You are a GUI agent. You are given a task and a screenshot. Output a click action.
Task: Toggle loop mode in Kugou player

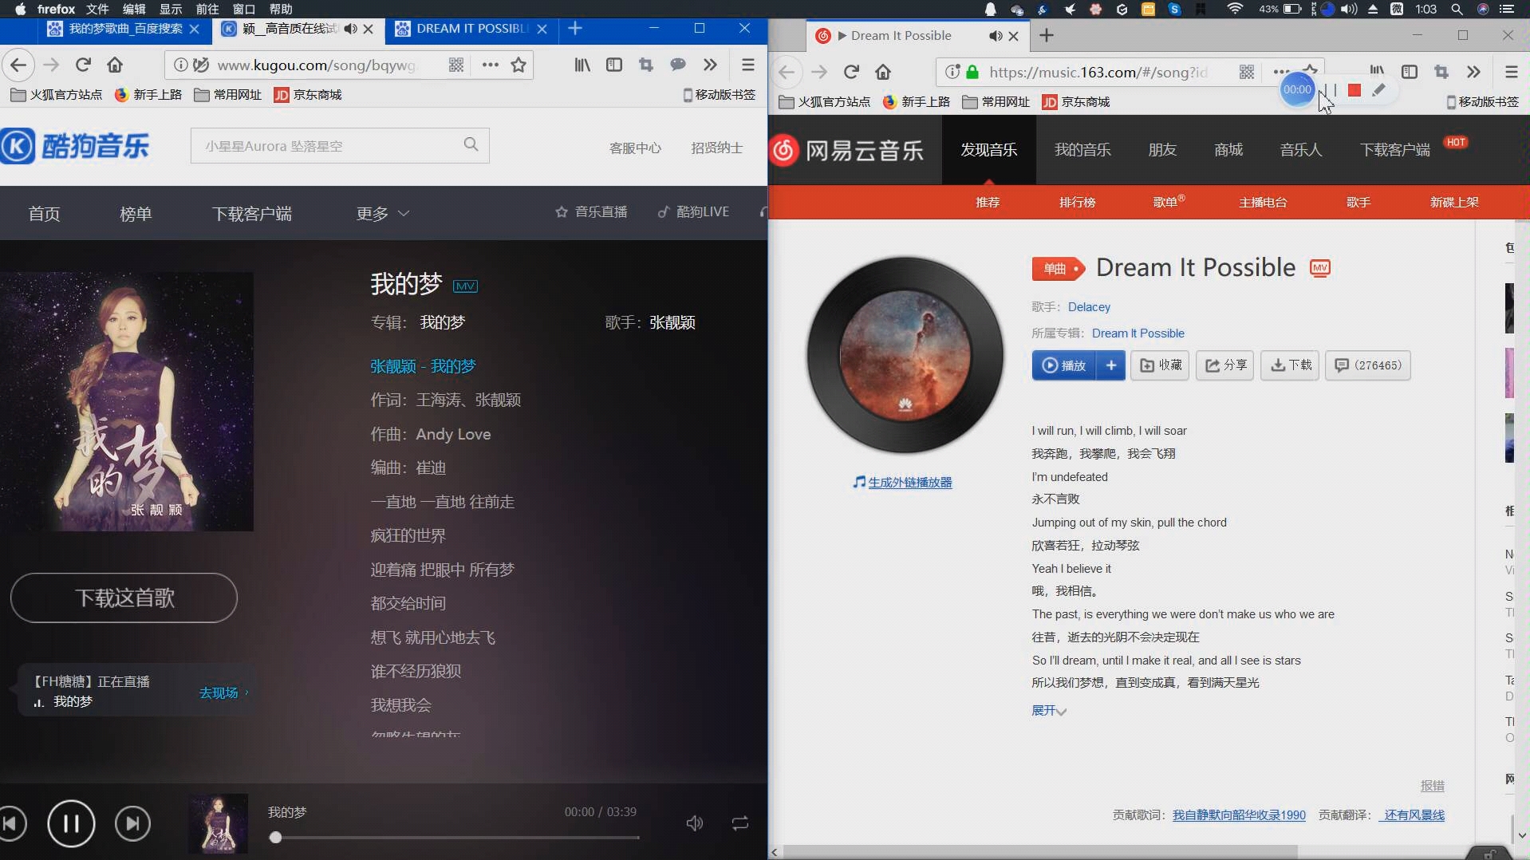pyautogui.click(x=740, y=823)
